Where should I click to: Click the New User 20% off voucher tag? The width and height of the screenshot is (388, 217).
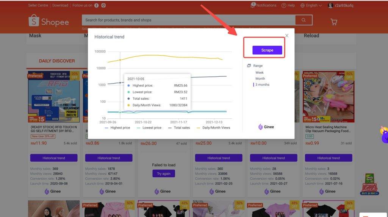pos(43,136)
